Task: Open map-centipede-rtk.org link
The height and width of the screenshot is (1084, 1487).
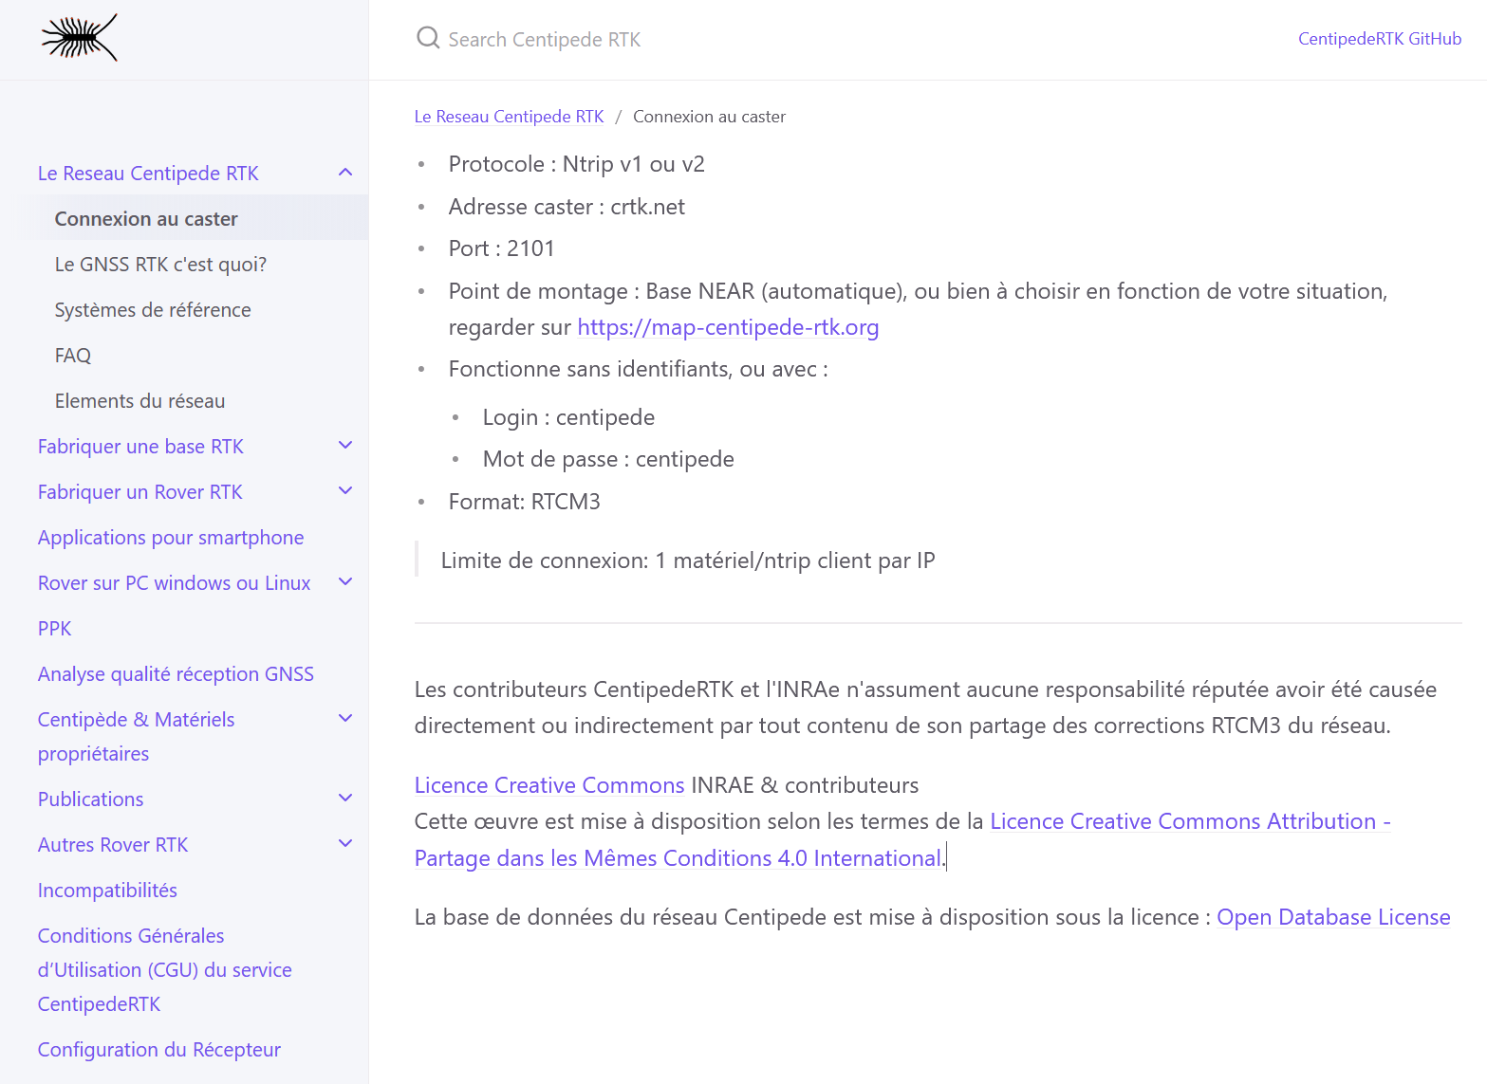Action: coord(728,327)
